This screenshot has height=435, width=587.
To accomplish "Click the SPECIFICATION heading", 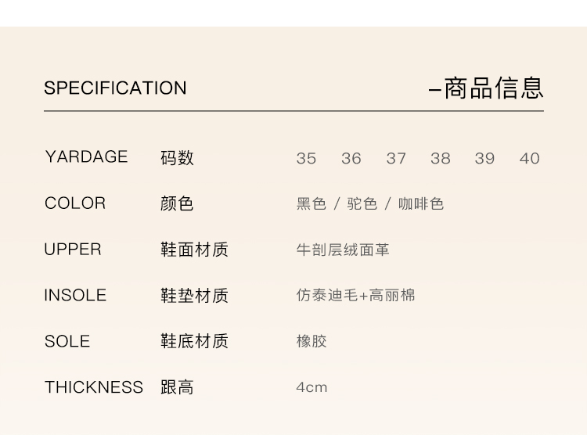I will 115,88.
